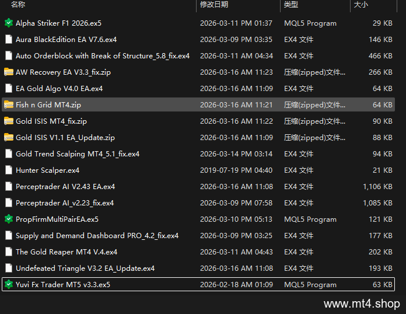Click the date 2026-03-14 PM 03:14
Image resolution: width=406 pixels, height=314 pixels.
[236, 153]
